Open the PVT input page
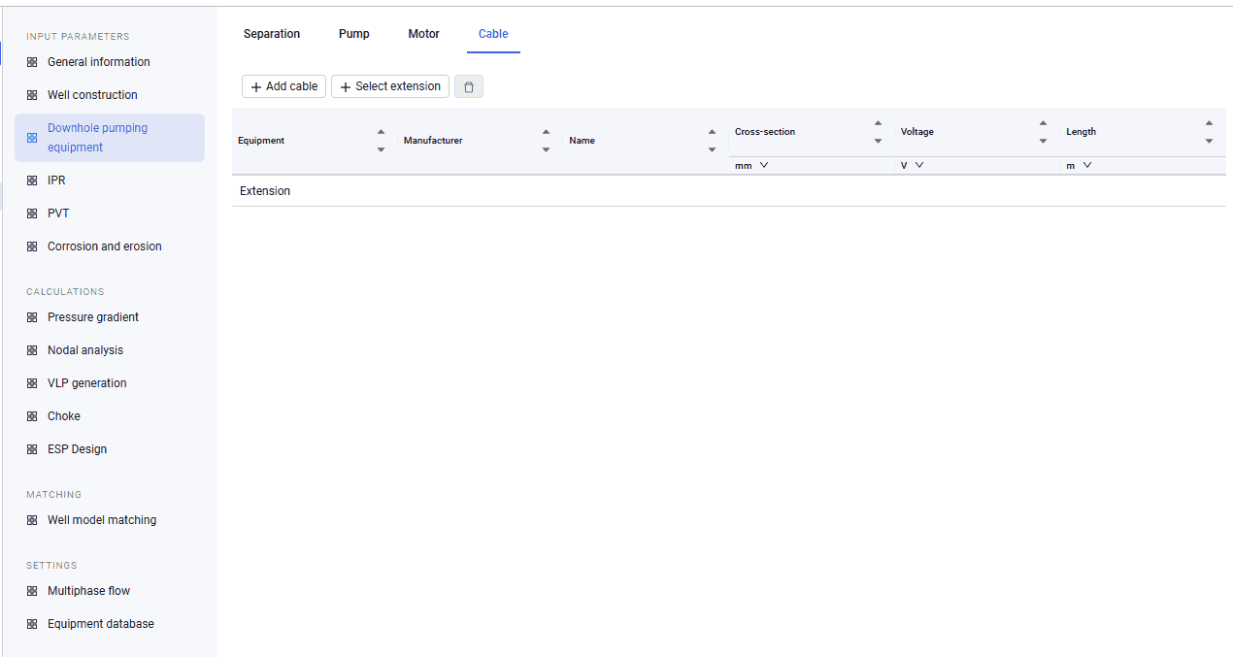The image size is (1233, 657). tap(58, 214)
